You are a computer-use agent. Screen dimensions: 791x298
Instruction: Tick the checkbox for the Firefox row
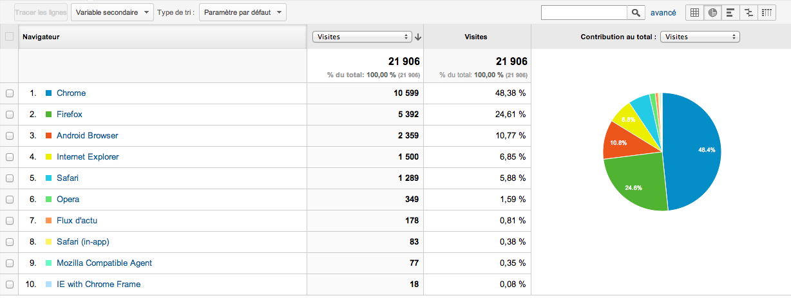(10, 115)
